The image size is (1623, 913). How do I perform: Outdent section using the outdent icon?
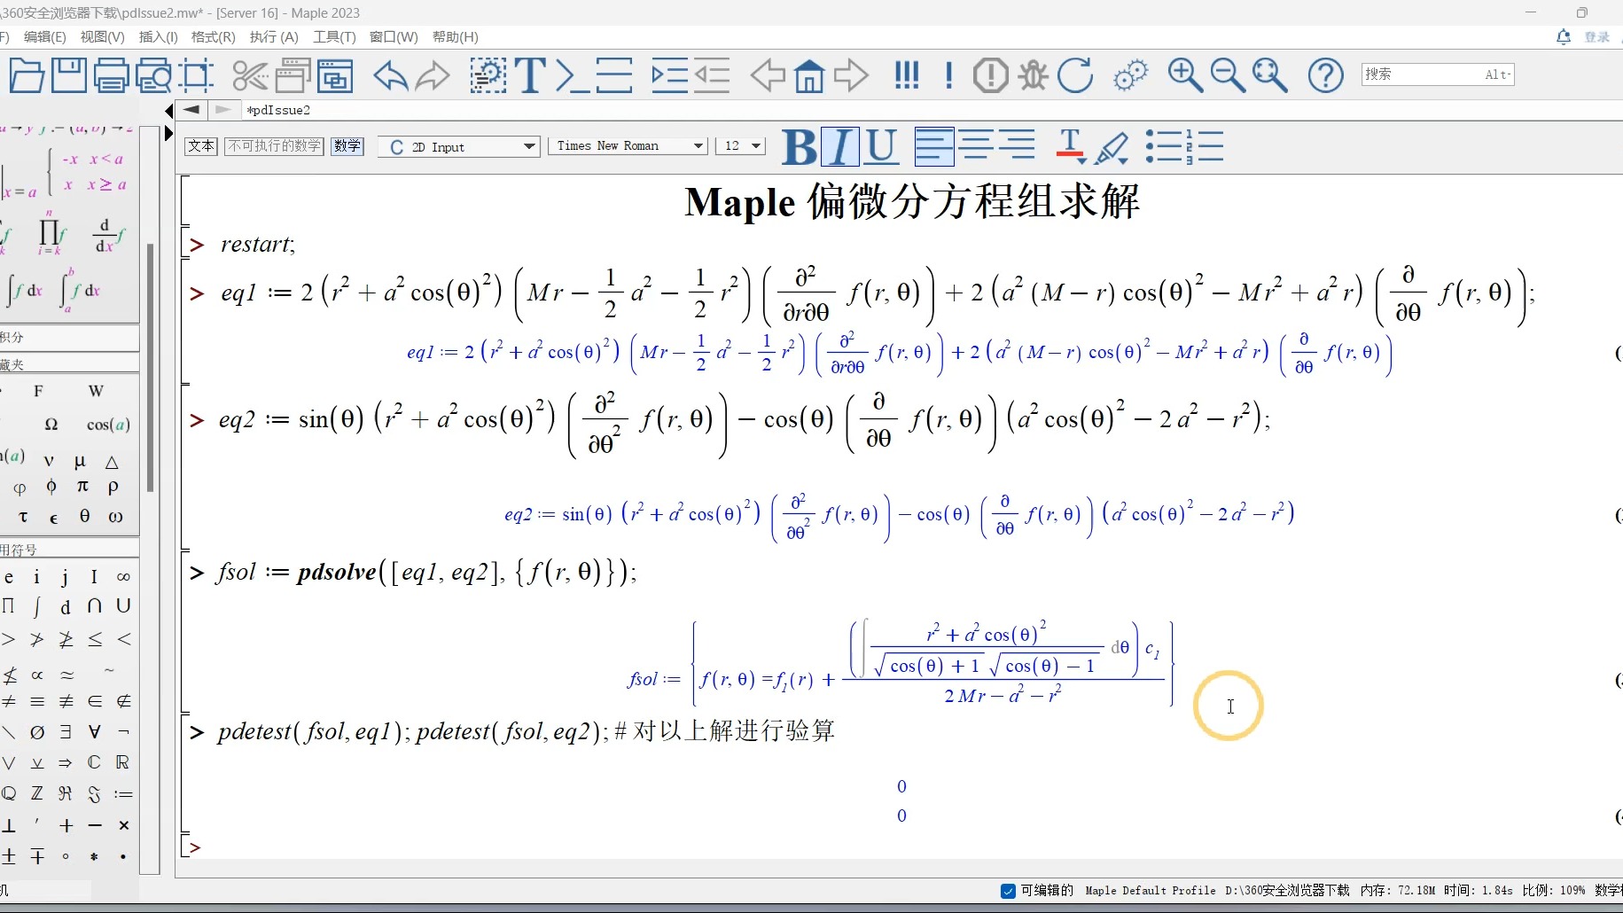point(712,75)
